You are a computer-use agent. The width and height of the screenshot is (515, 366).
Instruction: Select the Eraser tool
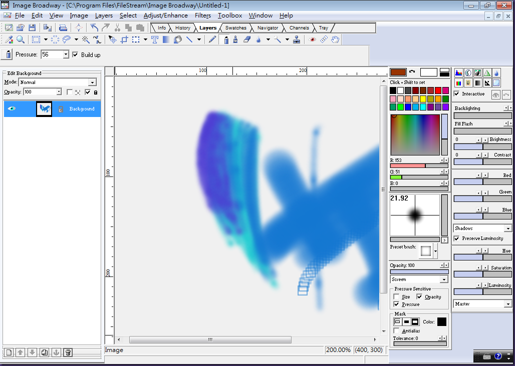coord(247,39)
